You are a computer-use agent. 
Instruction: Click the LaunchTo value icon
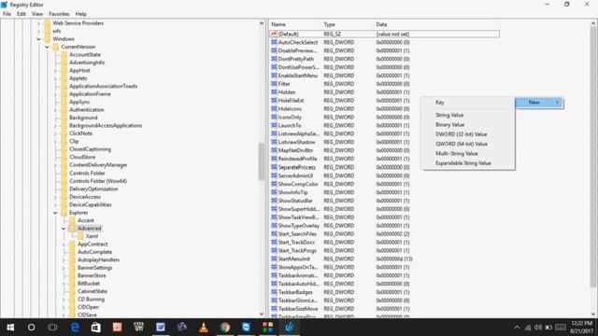point(274,125)
